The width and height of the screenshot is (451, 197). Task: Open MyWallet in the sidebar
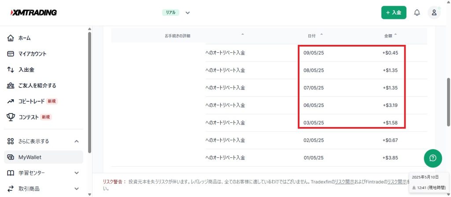(30, 157)
